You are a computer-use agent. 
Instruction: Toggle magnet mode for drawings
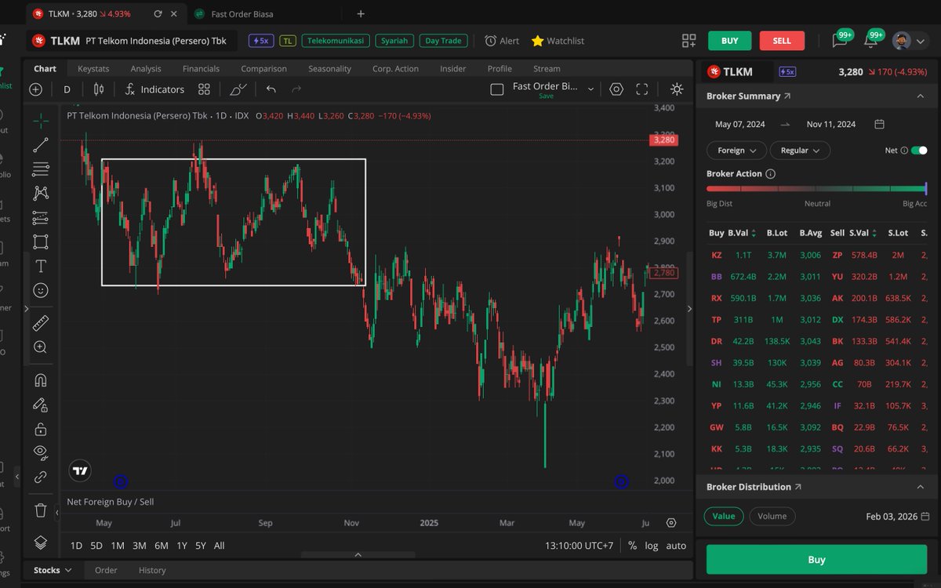coord(41,380)
